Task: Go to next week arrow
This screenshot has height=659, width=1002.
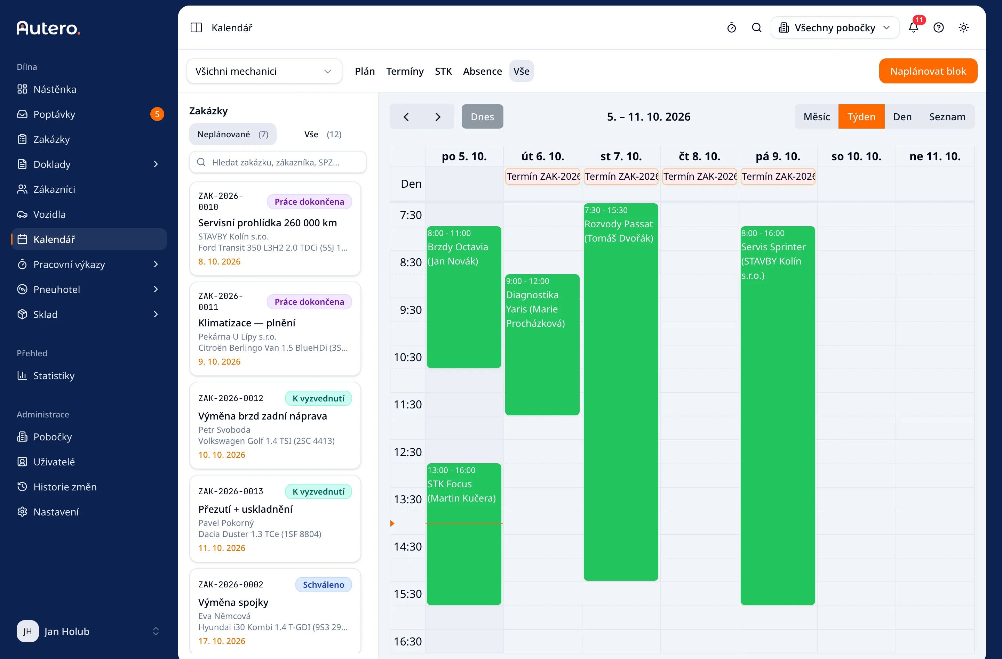Action: tap(438, 116)
